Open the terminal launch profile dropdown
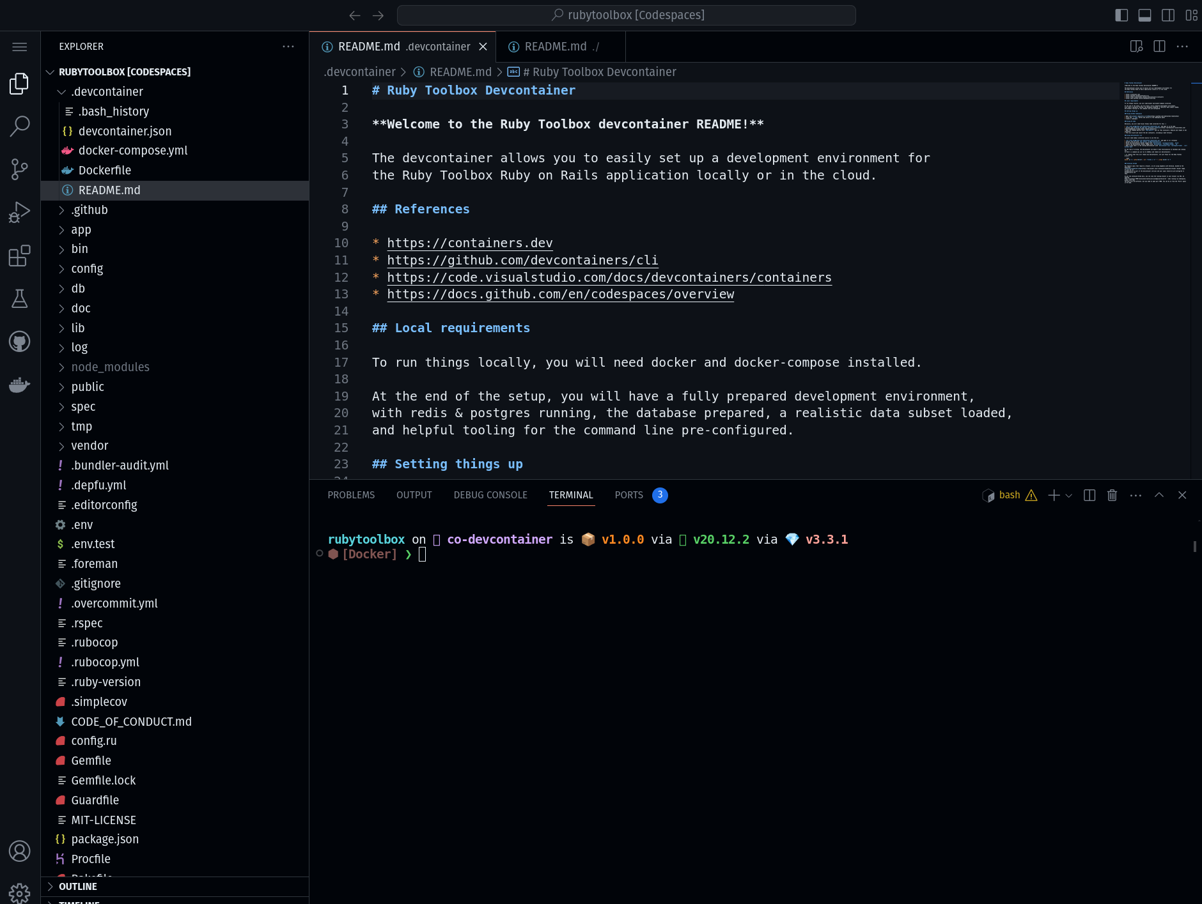This screenshot has width=1202, height=904. pyautogui.click(x=1068, y=495)
